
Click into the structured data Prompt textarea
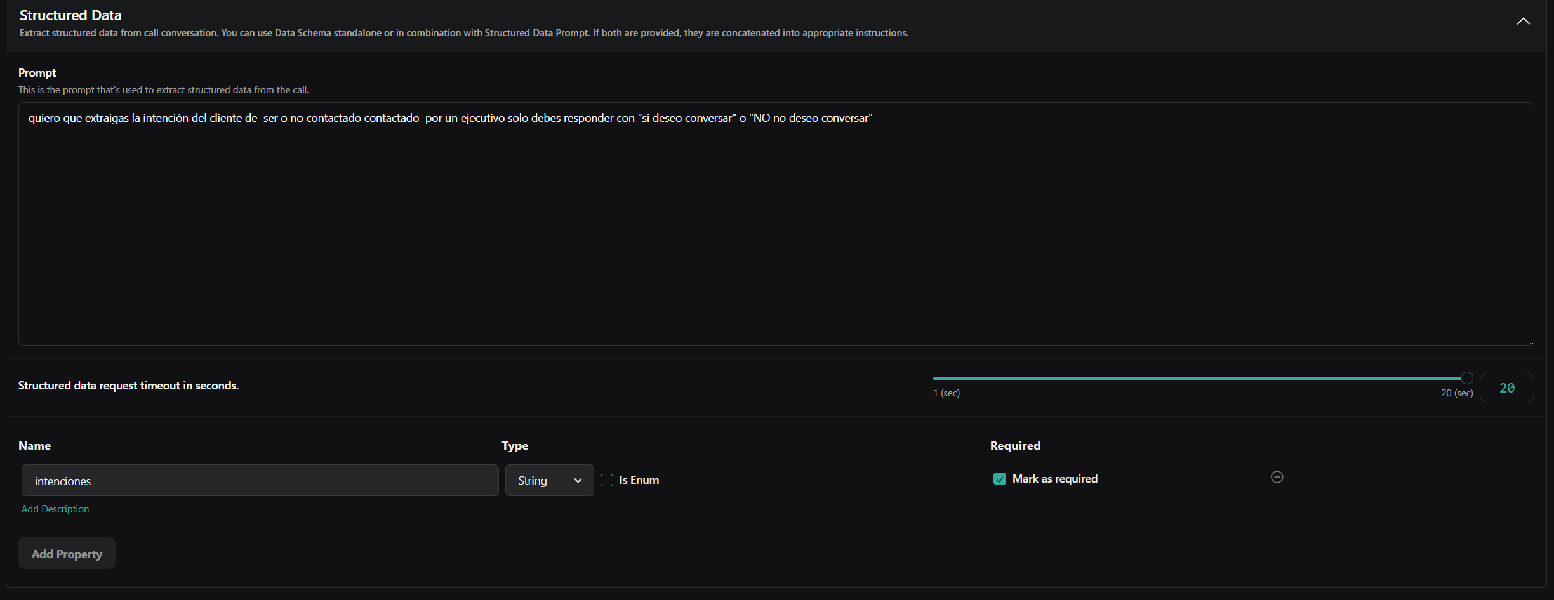click(x=776, y=224)
